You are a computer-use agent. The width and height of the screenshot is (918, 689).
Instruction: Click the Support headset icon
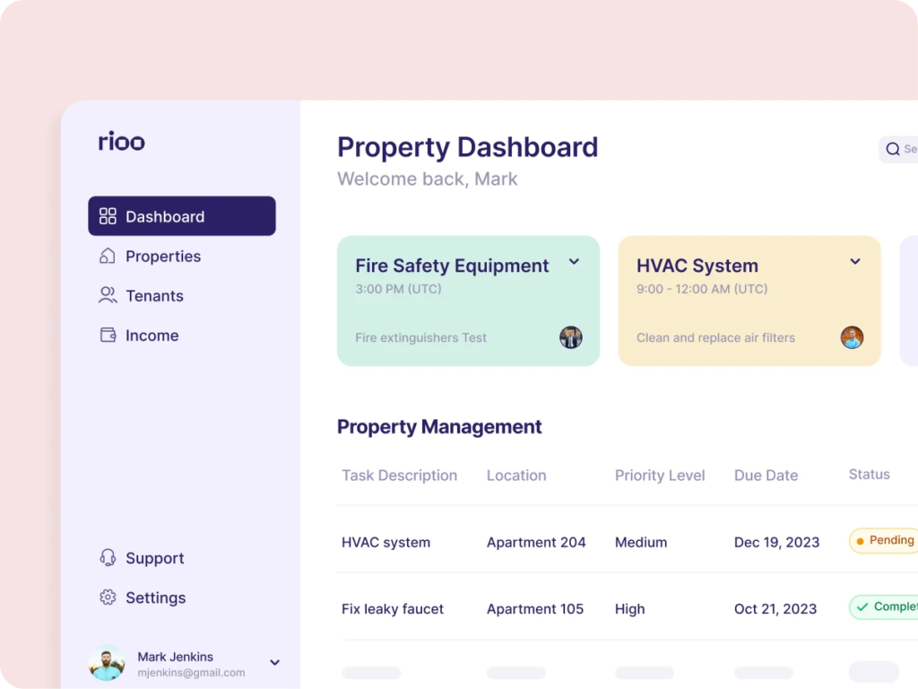tap(108, 558)
